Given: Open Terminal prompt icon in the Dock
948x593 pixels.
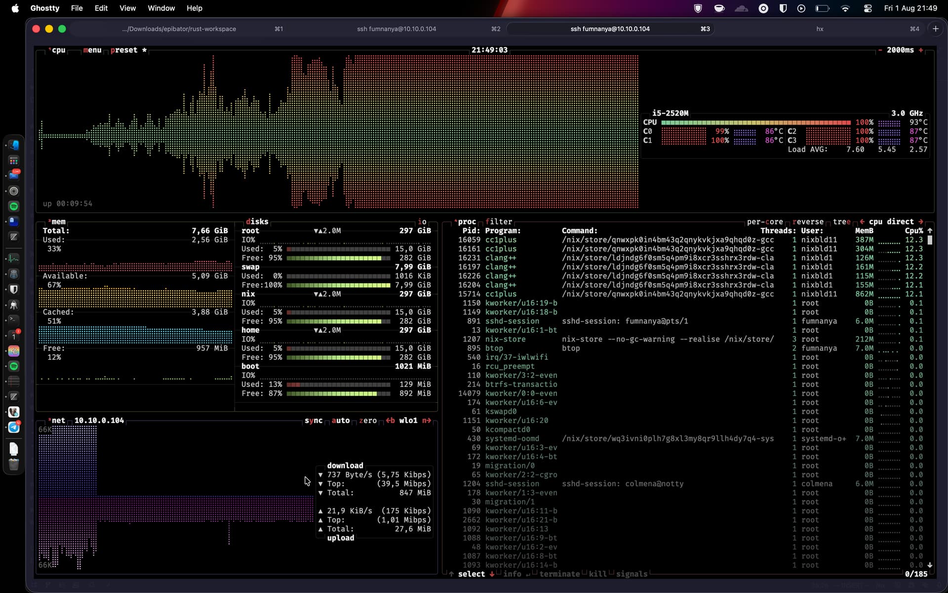Looking at the screenshot, I should pos(14,320).
